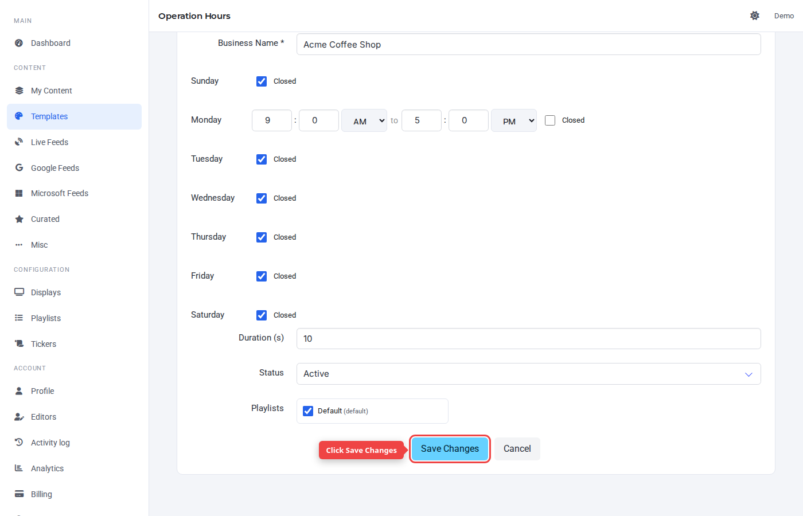The width and height of the screenshot is (803, 516).
Task: Navigate to Google Feeds
Action: tap(74, 168)
